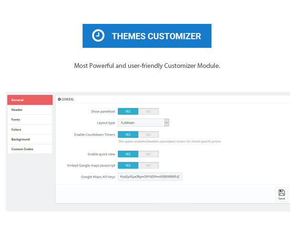This screenshot has height=241, width=294.
Task: Click the clock icon in the Themes Customizer banner
Action: pos(98,36)
